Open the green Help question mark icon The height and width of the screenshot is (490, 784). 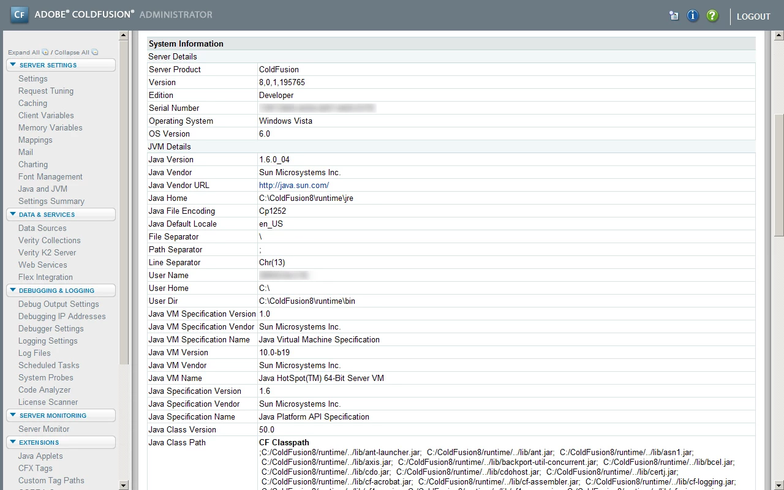tap(712, 16)
